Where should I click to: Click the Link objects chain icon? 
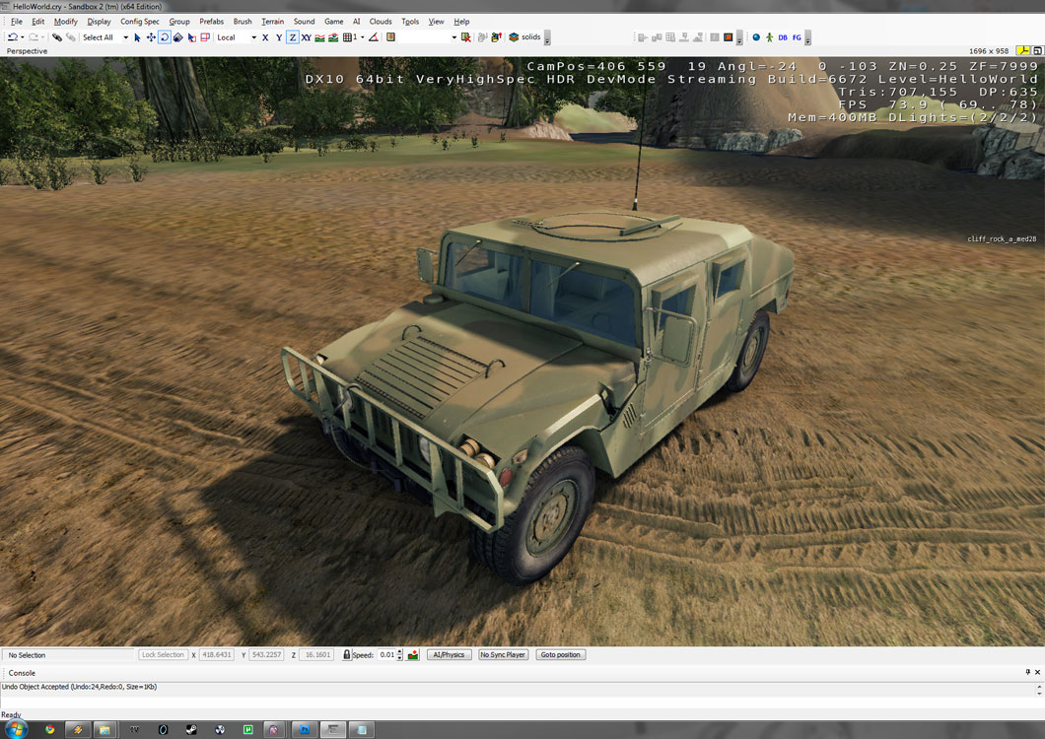56,37
